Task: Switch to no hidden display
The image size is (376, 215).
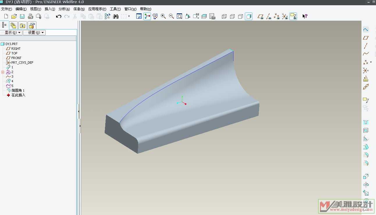Action: 240,16
